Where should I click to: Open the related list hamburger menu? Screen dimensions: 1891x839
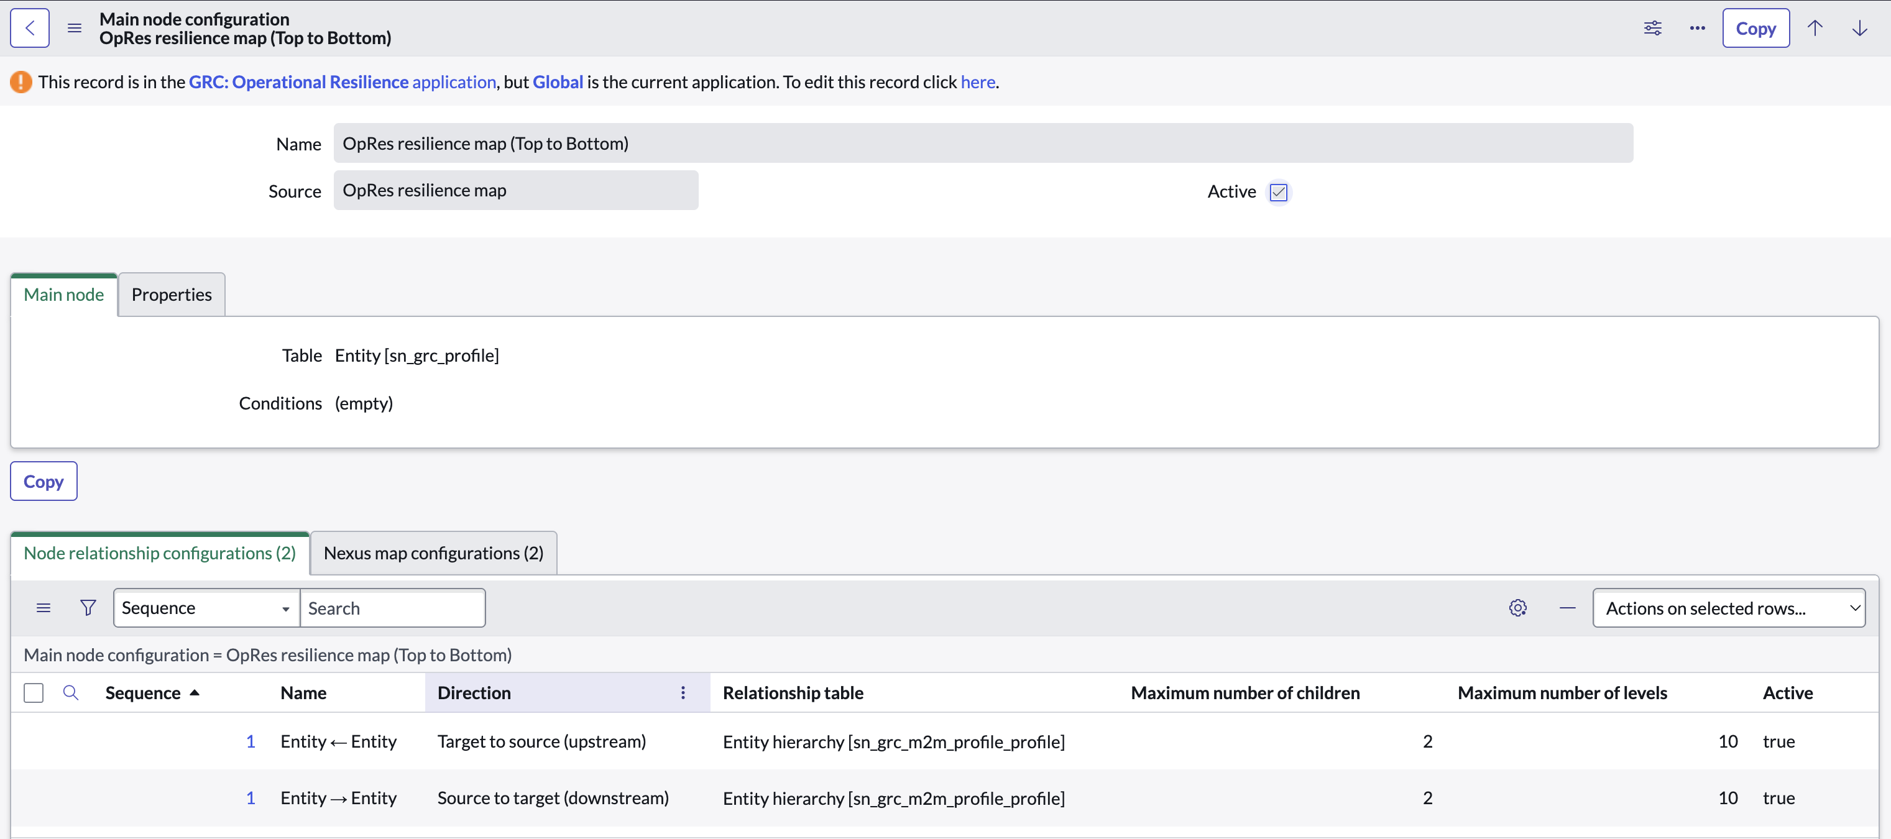(x=44, y=608)
